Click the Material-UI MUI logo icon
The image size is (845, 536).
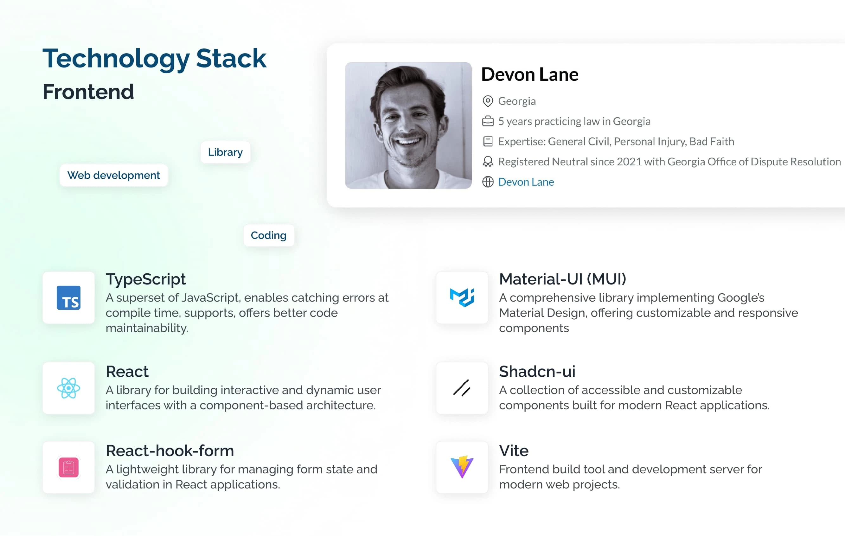[x=462, y=298]
